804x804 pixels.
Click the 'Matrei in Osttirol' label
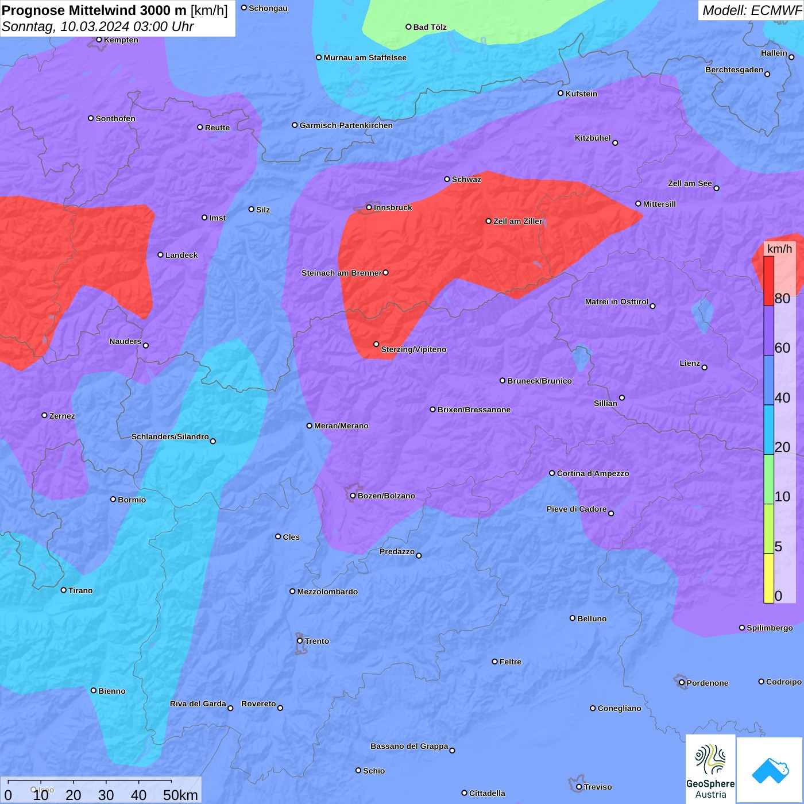point(617,301)
